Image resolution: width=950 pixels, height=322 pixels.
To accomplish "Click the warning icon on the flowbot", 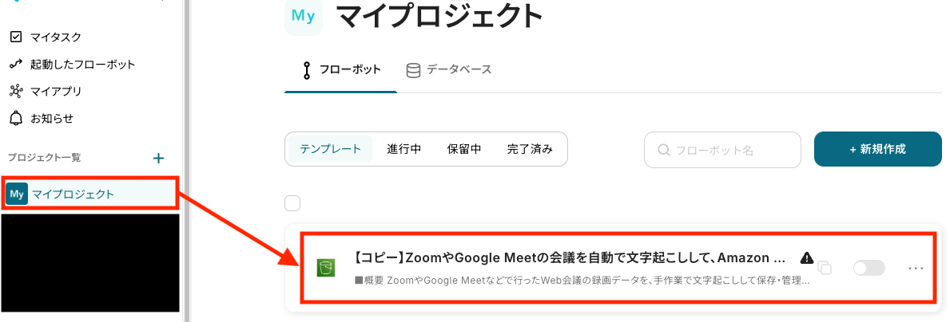I will (807, 257).
